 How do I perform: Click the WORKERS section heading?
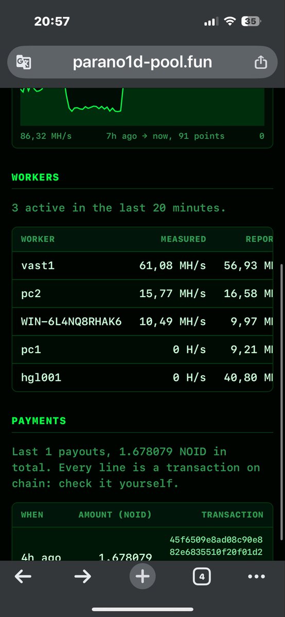point(35,177)
